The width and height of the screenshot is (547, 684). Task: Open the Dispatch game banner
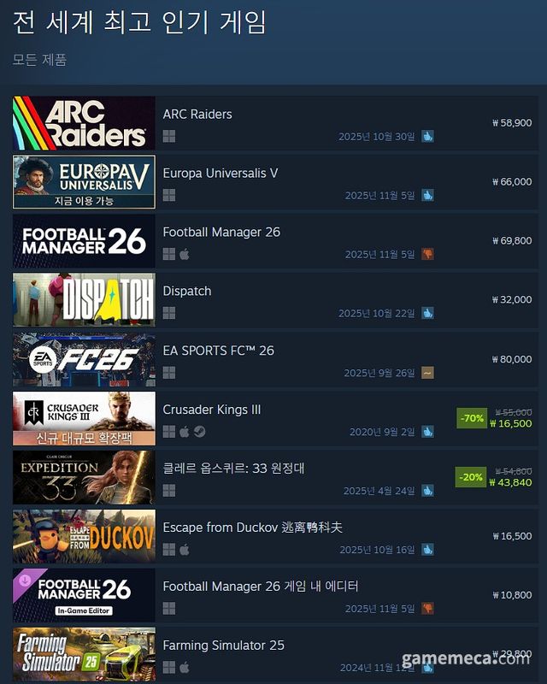85,300
